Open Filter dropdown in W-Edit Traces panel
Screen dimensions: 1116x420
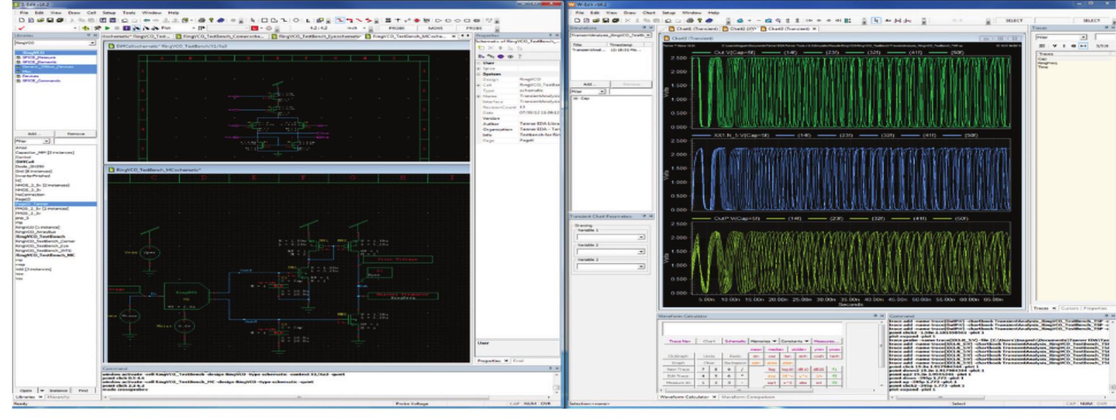1083,37
